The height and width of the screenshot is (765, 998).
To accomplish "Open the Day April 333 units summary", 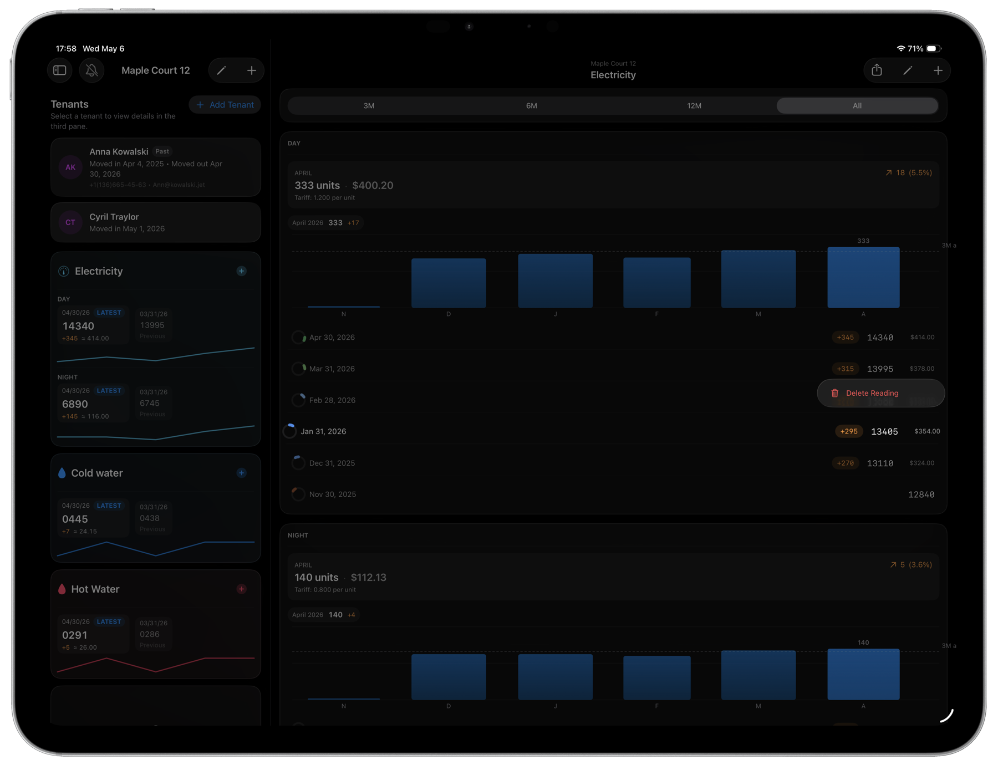I will point(613,185).
